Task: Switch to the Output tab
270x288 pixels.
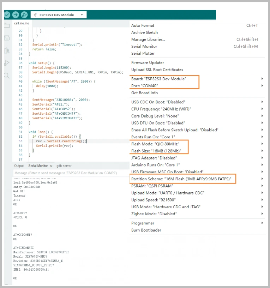Action: click(19, 166)
